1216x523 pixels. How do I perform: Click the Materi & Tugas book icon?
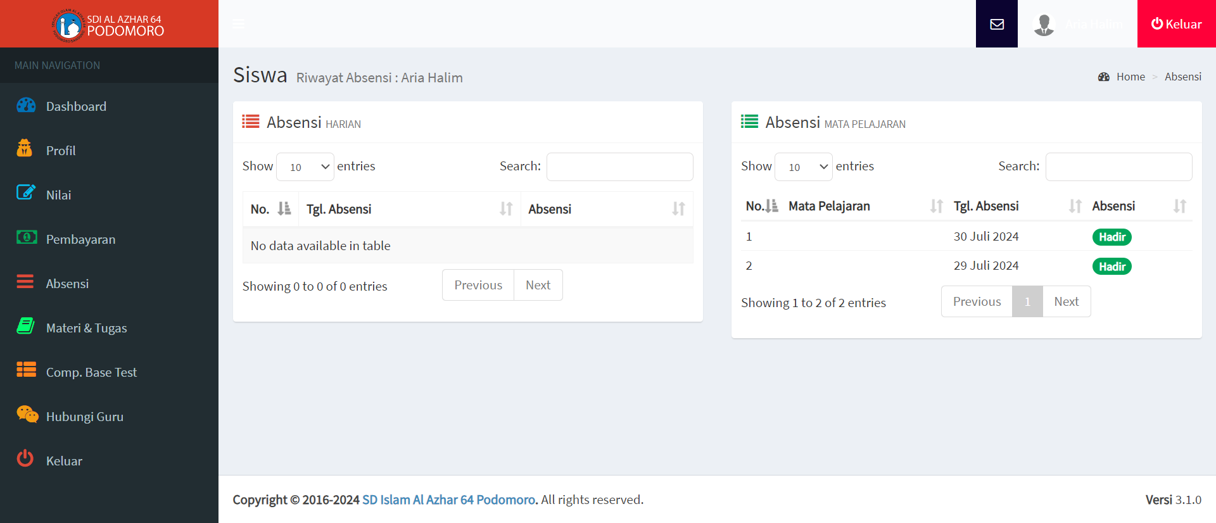click(x=26, y=326)
